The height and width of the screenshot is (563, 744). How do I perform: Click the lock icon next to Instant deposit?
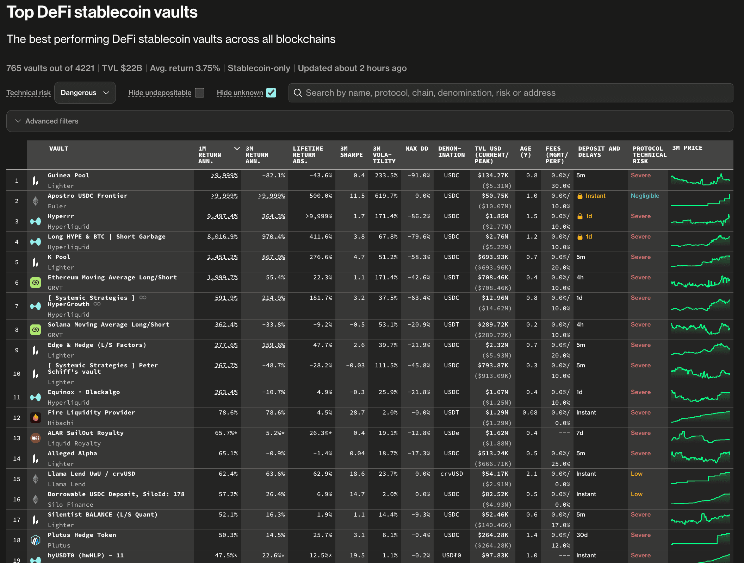point(580,196)
